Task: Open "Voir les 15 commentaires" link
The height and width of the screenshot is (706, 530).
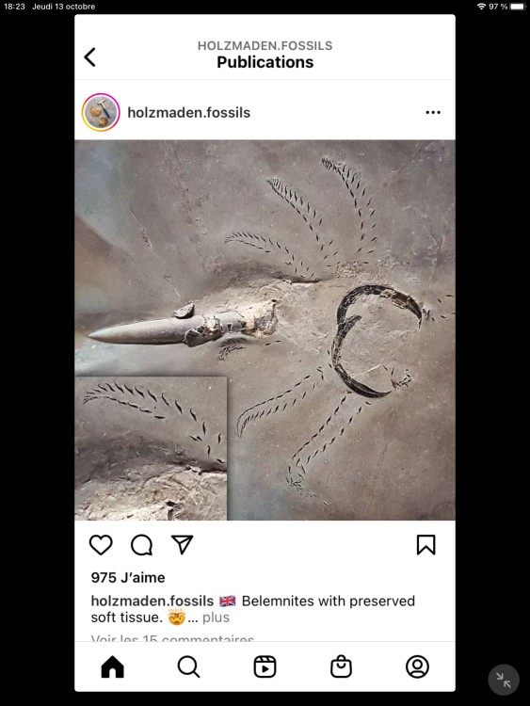Action: [x=172, y=638]
